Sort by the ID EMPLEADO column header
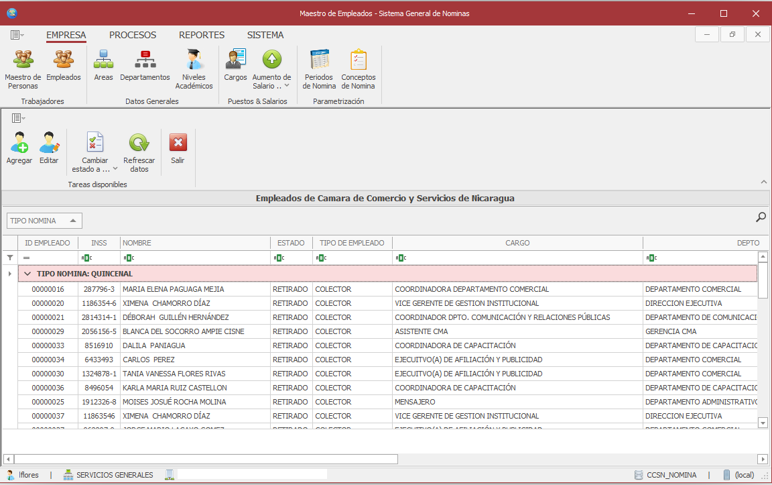772x485 pixels. tap(48, 243)
